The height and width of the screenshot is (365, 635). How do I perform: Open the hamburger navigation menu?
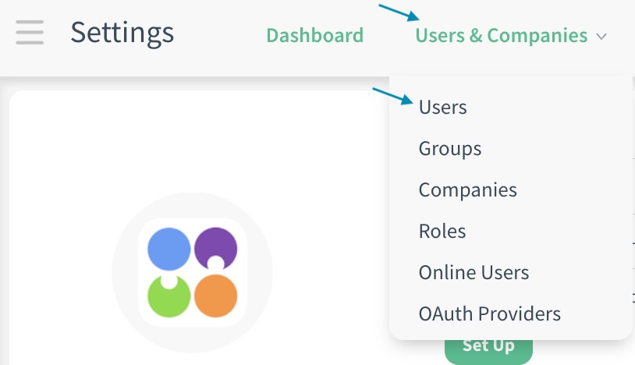(30, 34)
